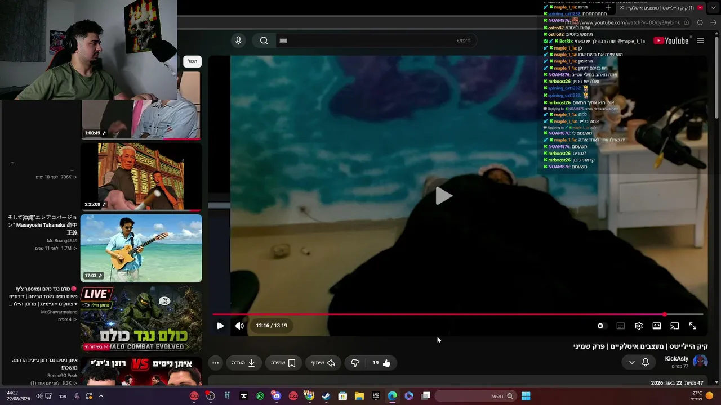
Task: Click the Windows taskbar search box
Action: pyautogui.click(x=474, y=396)
